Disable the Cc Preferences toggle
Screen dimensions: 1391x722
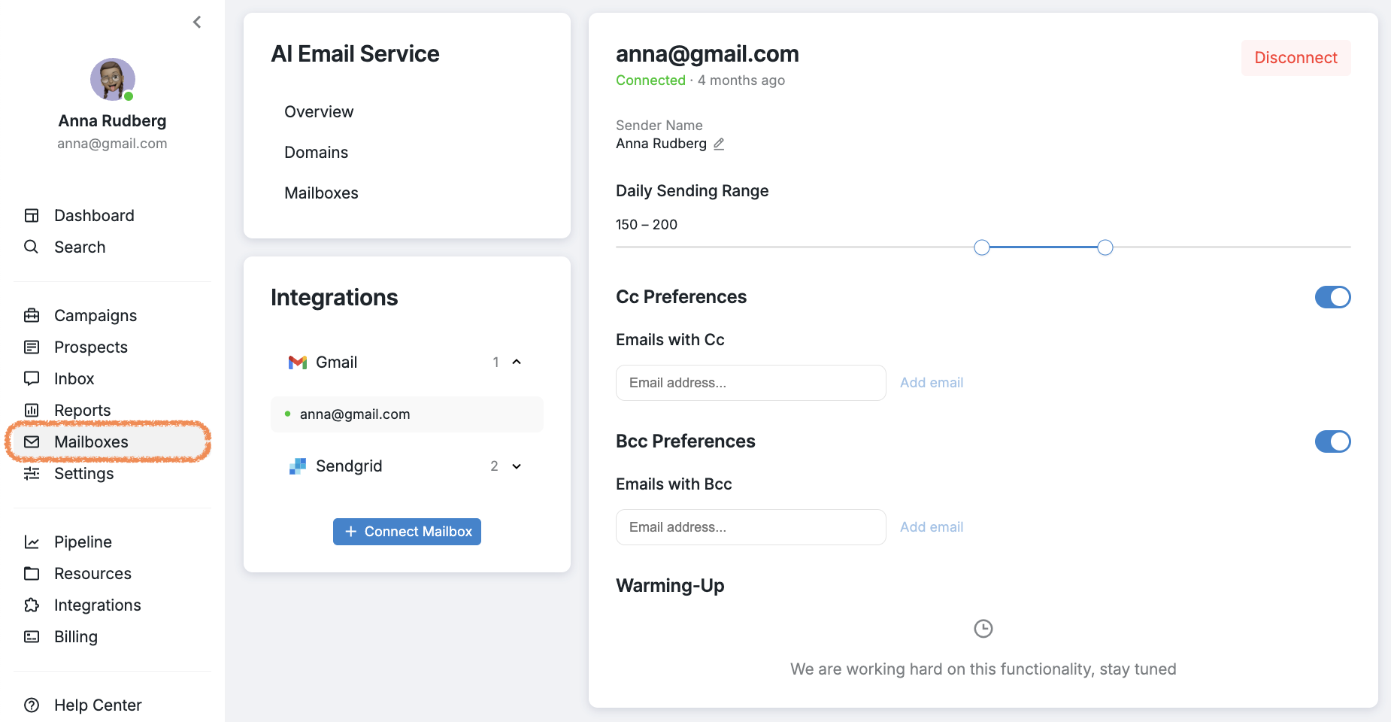click(x=1332, y=297)
